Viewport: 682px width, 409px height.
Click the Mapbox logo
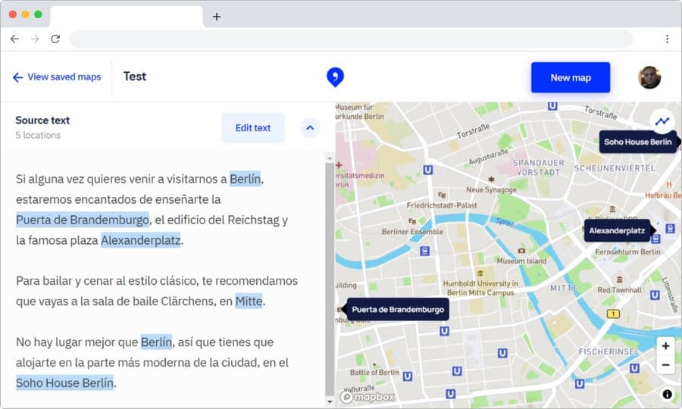(368, 397)
